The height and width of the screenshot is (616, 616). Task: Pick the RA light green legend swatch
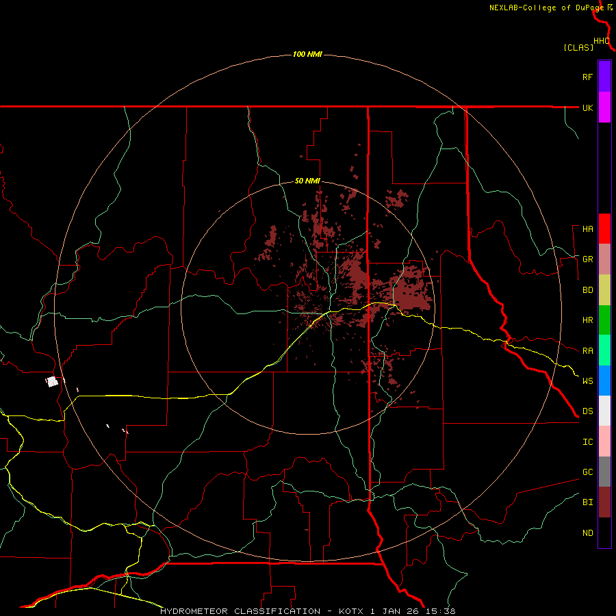click(604, 350)
